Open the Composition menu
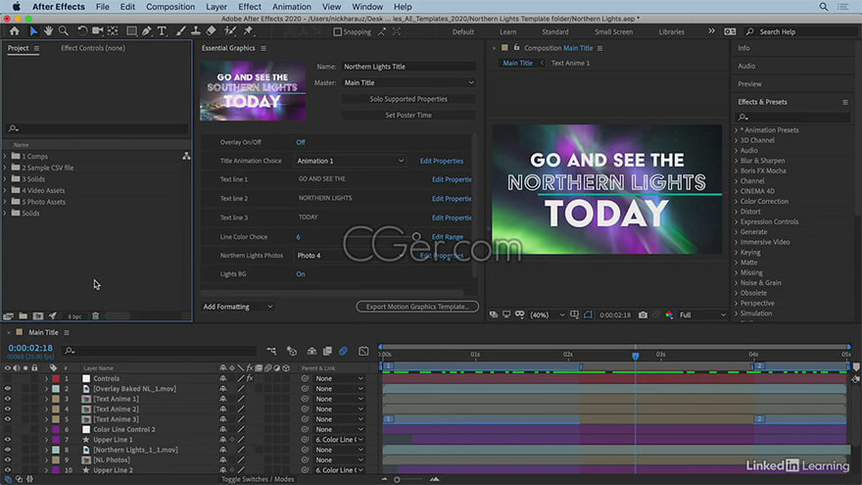Image resolution: width=862 pixels, height=485 pixels. (170, 7)
